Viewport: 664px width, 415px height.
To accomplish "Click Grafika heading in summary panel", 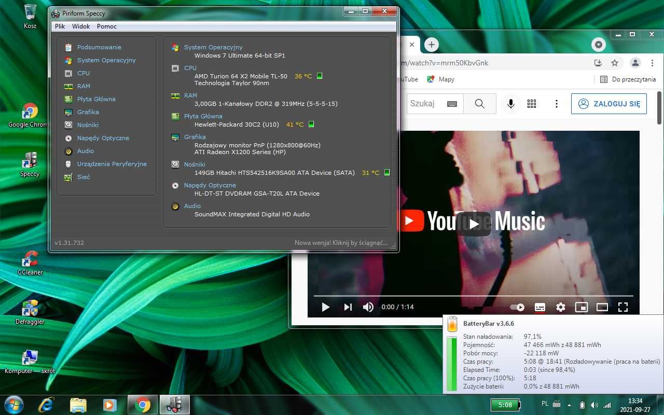I will (195, 137).
